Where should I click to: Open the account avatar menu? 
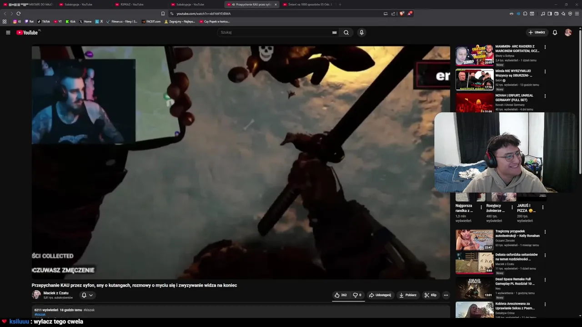pos(568,32)
